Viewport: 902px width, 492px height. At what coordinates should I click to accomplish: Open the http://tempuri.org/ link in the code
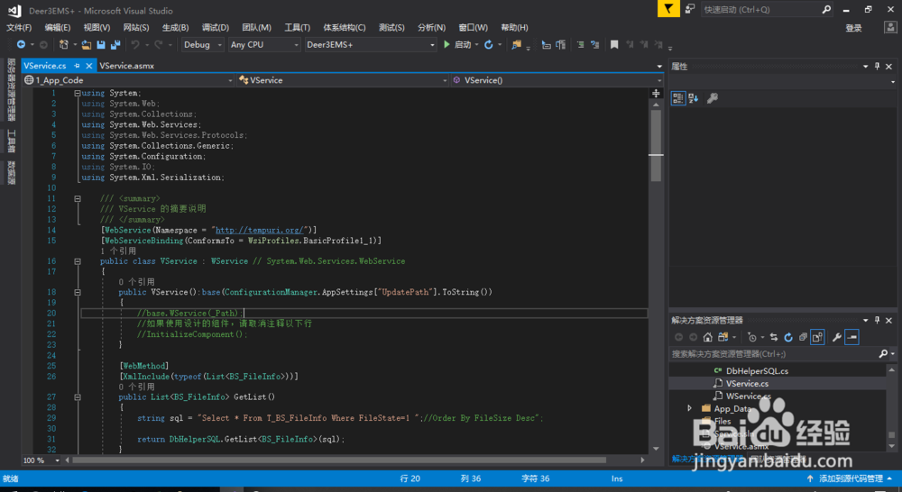click(x=260, y=230)
